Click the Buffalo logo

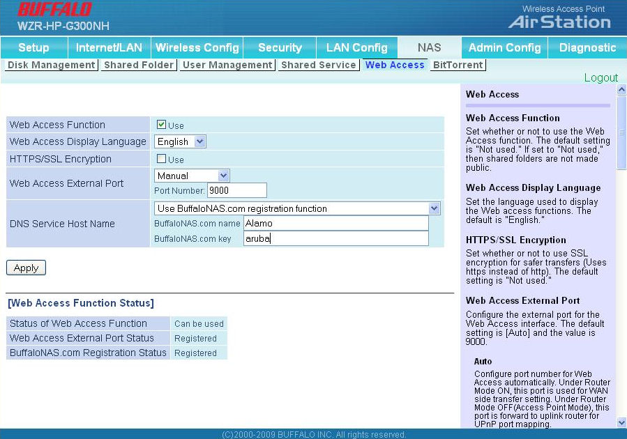[55, 9]
